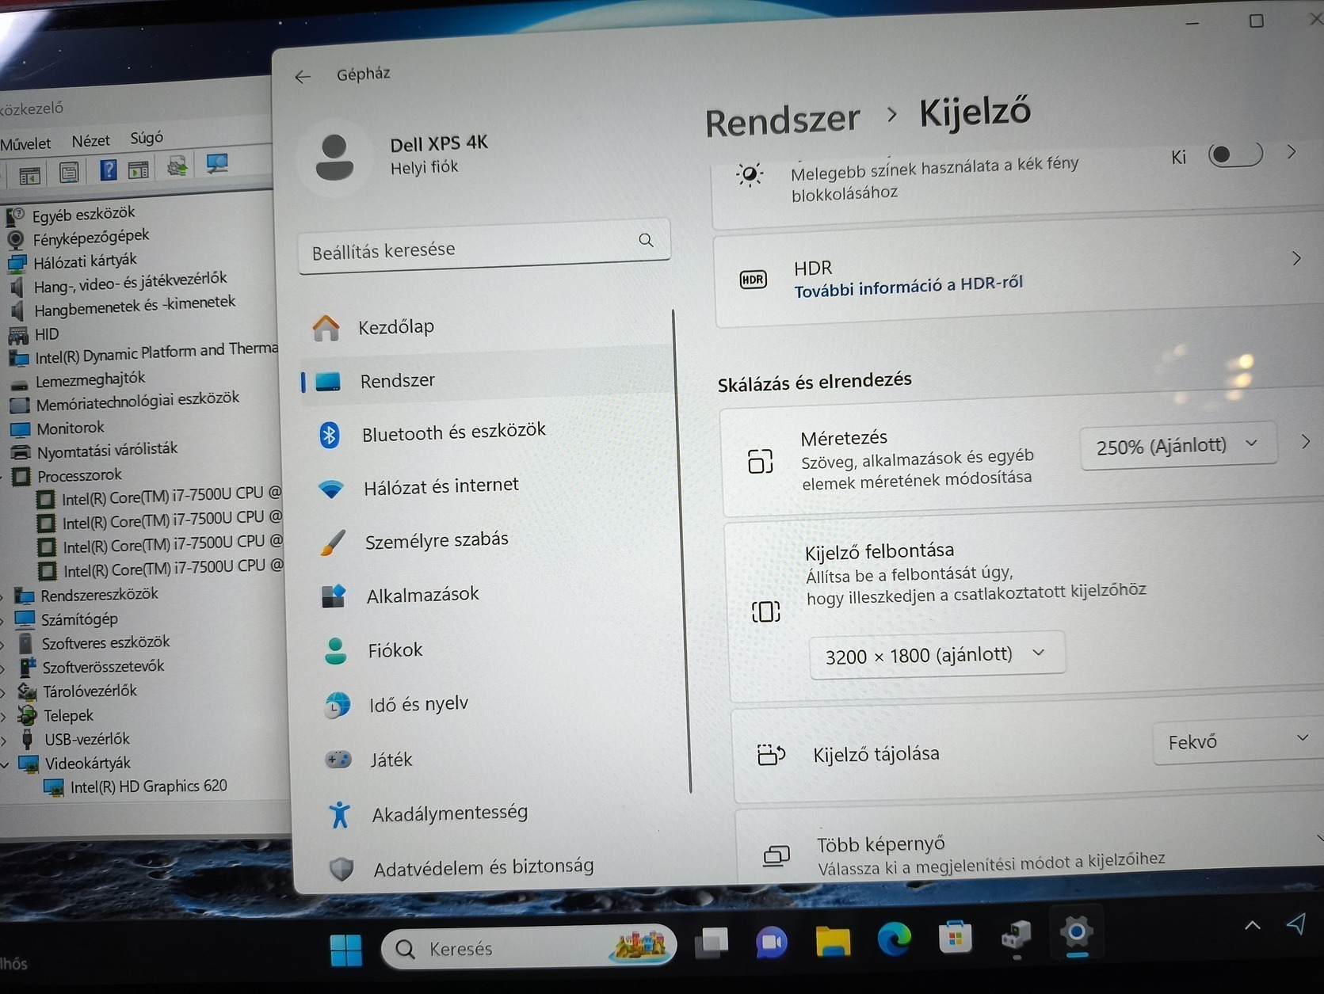Click the Adatvédelem és biztonság shield icon

[x=341, y=868]
